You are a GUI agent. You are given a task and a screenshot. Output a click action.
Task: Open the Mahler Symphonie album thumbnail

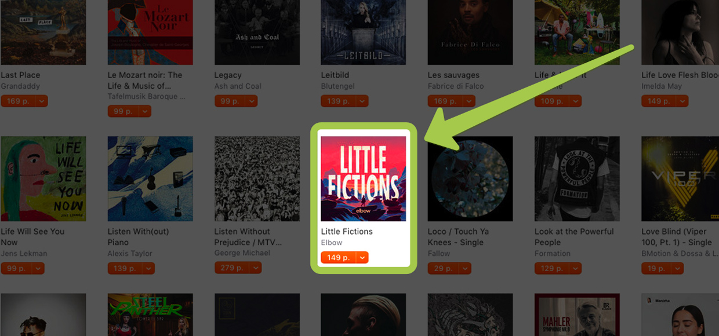click(x=577, y=315)
